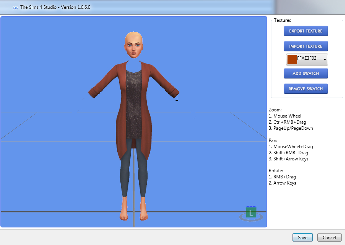345x245 pixels.
Task: Click the Import Texture button
Action: coord(306,46)
